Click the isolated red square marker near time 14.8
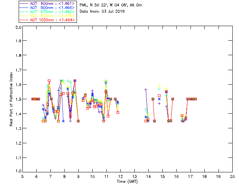The height and width of the screenshot is (191, 239). click(159, 95)
